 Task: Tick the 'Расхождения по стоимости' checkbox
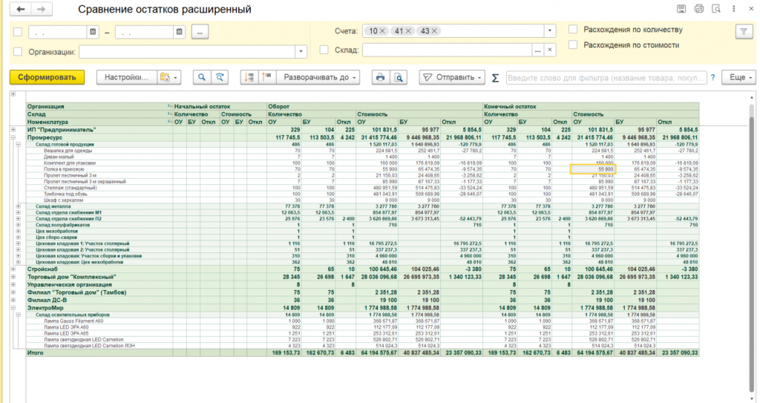coord(573,45)
